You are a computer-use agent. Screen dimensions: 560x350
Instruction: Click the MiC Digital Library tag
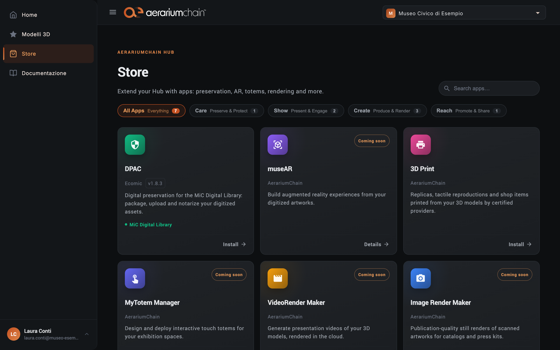pos(148,225)
